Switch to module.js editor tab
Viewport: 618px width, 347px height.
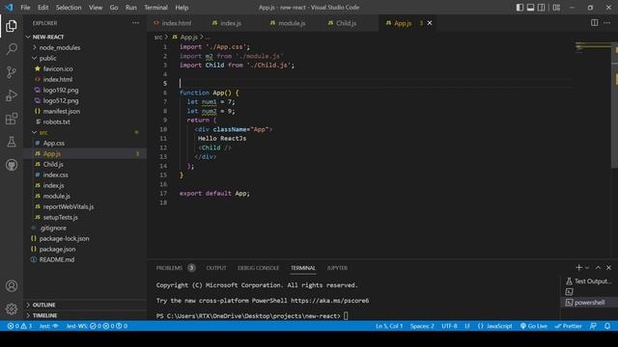point(292,23)
